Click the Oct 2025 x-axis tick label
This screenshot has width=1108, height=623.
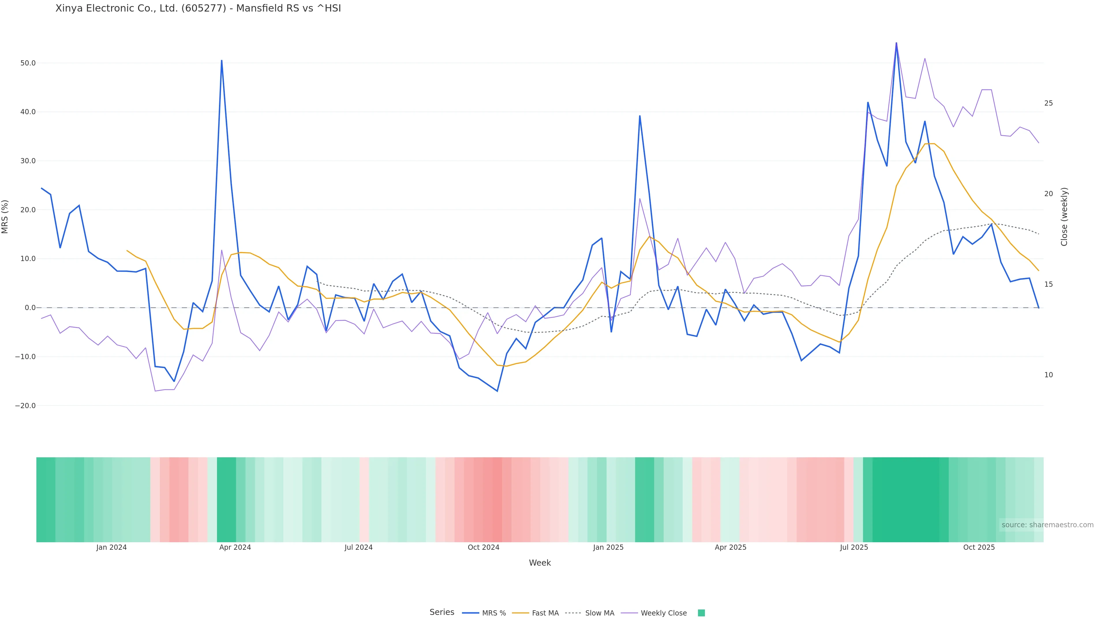(x=978, y=548)
